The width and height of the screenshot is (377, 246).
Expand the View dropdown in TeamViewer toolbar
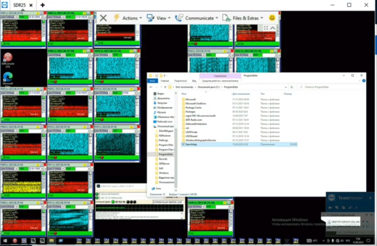[x=158, y=18]
